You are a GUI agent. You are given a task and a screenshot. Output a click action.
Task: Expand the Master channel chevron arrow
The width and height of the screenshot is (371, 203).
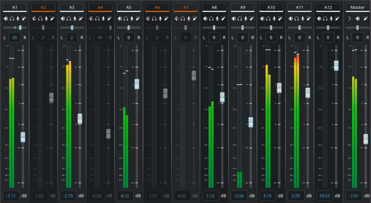pyautogui.click(x=349, y=19)
